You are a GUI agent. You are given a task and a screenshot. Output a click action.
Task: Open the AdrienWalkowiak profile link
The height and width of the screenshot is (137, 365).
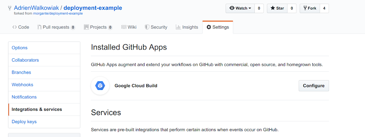(x=36, y=8)
